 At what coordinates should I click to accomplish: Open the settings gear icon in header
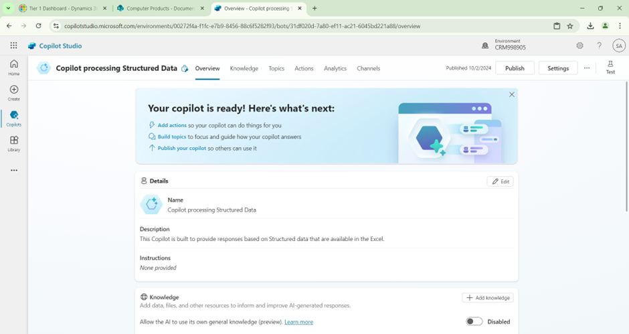pyautogui.click(x=579, y=46)
